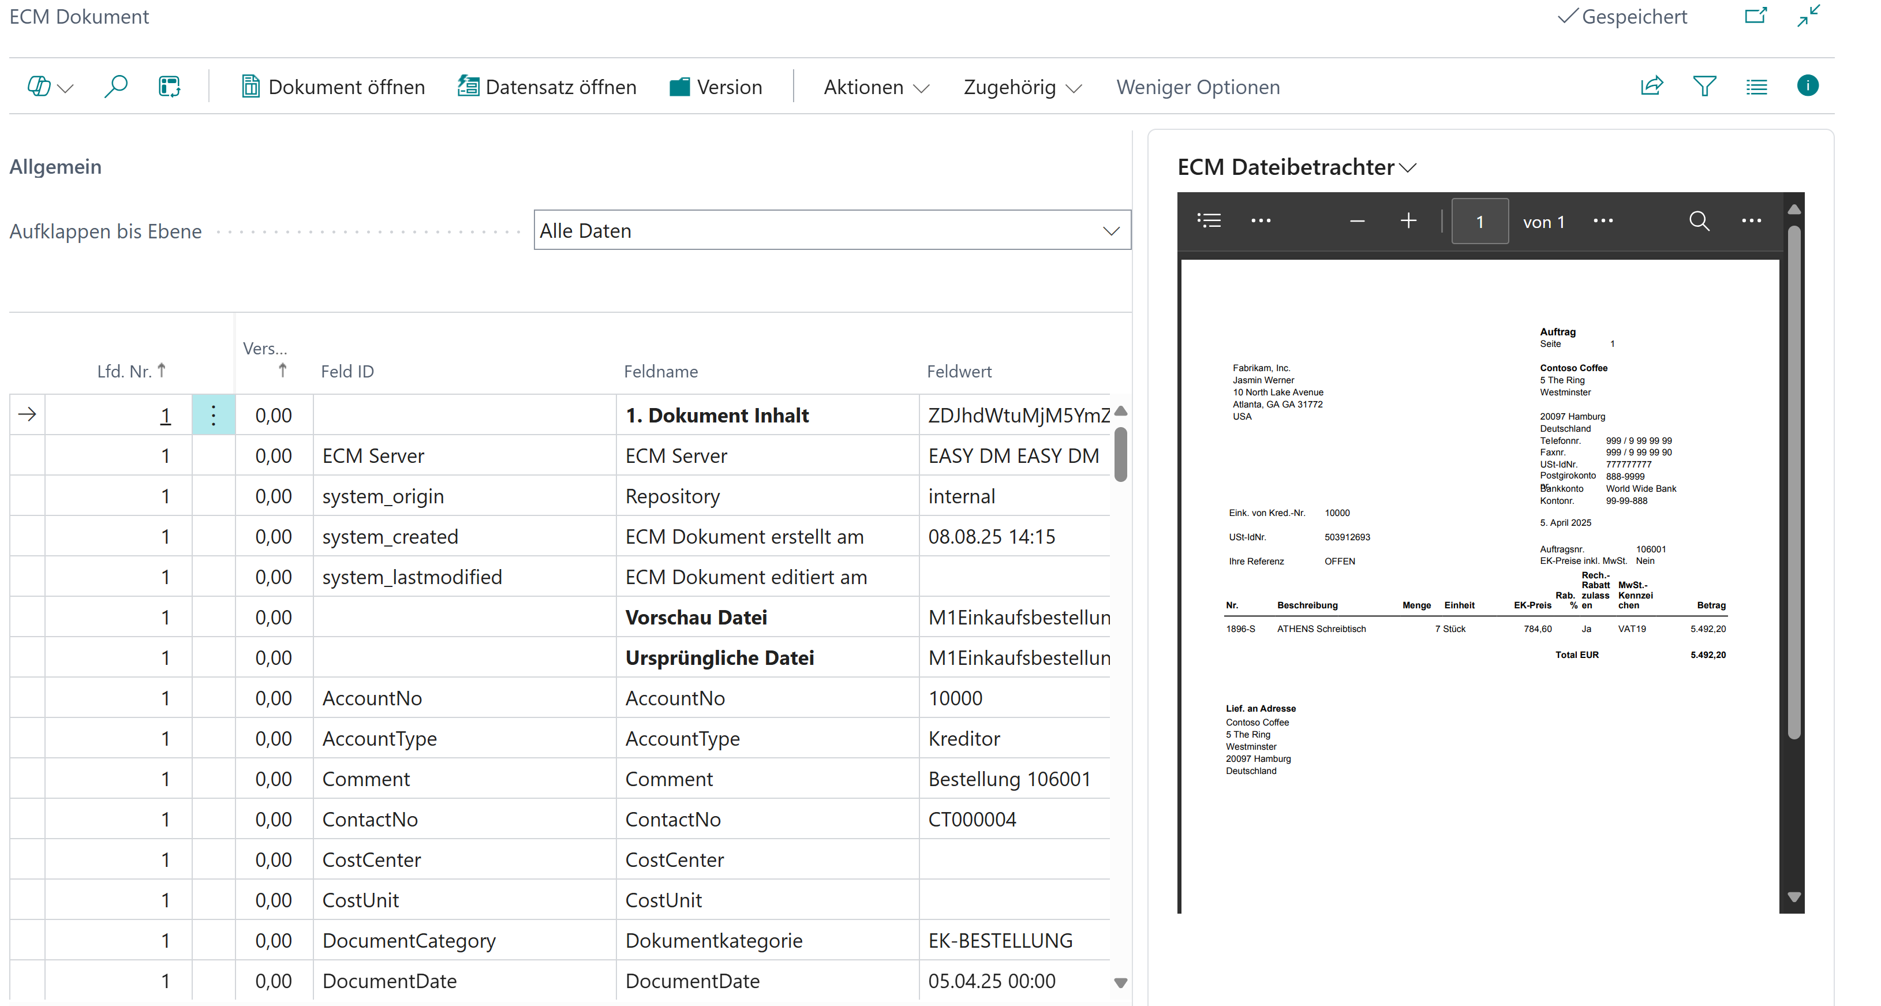Click PDF viewer zoom out minus
Viewport: 1881px width, 1006px height.
(1358, 221)
